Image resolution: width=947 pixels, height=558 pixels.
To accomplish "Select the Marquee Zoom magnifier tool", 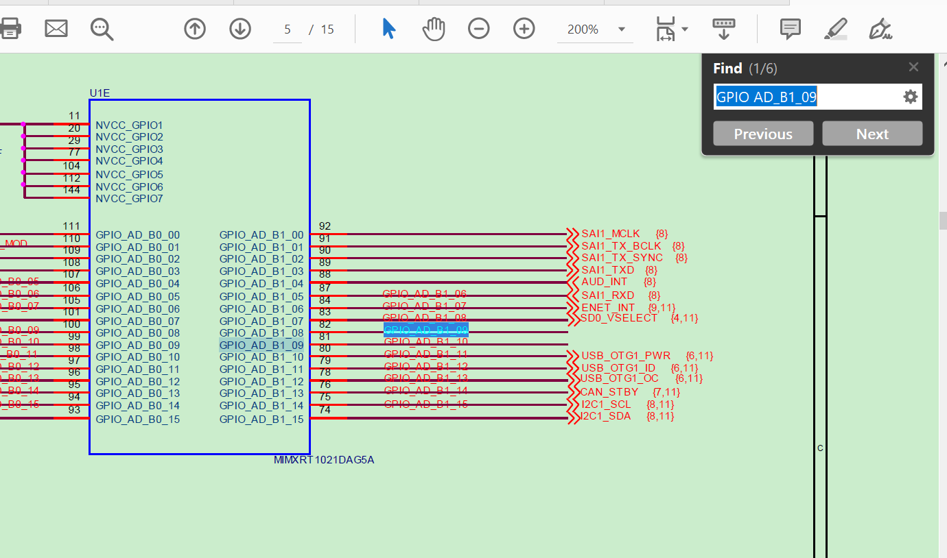I will point(102,29).
